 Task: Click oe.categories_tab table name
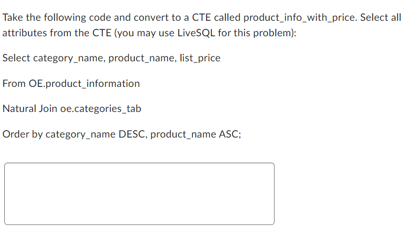pos(101,109)
